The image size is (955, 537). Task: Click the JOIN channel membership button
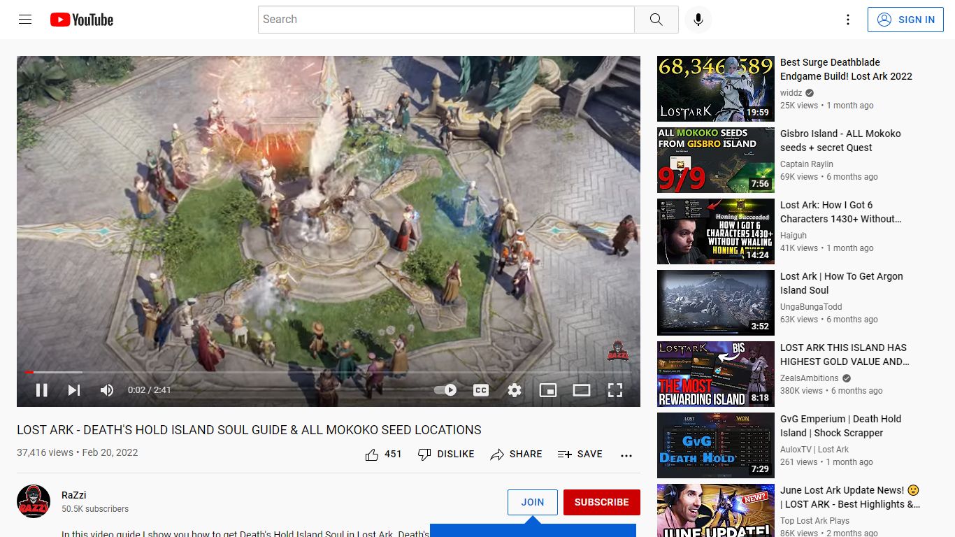(533, 502)
